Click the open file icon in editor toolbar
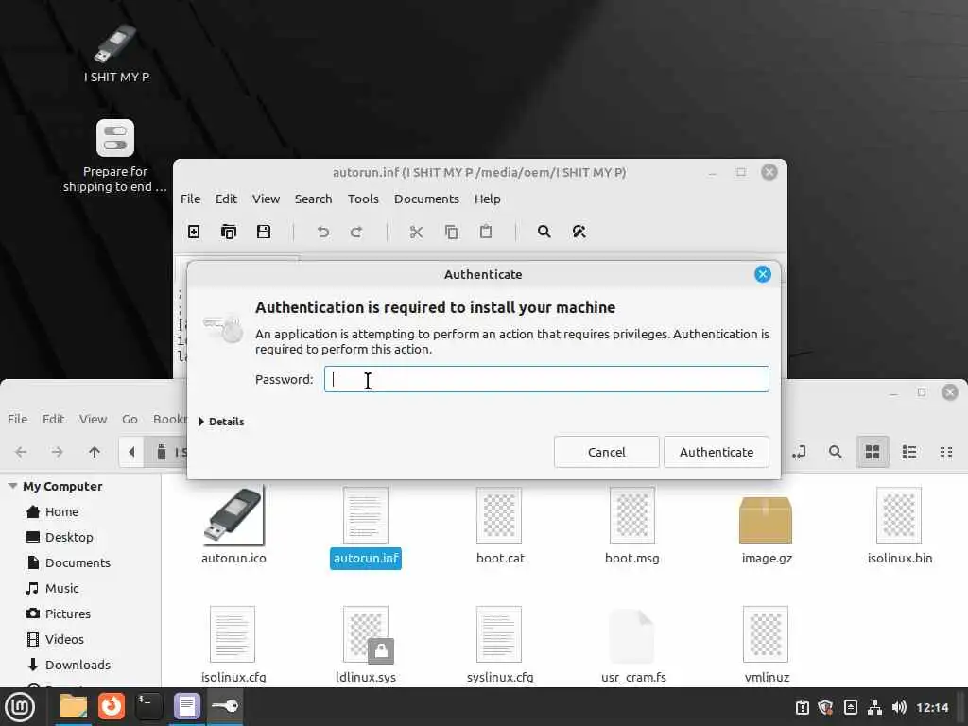The image size is (968, 726). click(229, 232)
